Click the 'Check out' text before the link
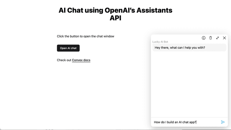The height and width of the screenshot is (130, 231). 64,60
